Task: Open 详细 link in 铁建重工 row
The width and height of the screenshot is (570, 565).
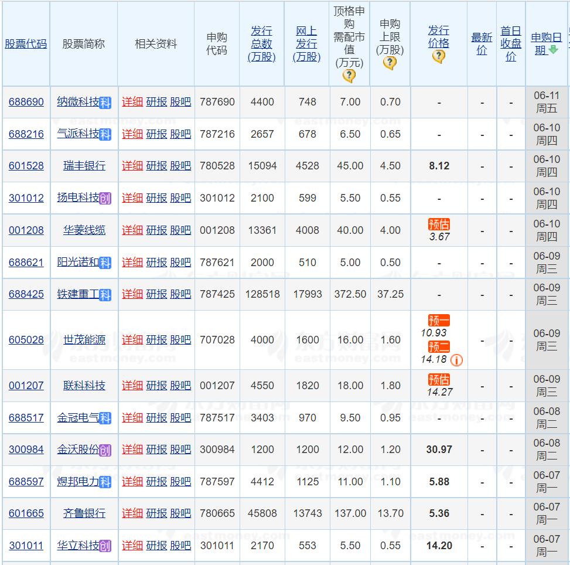Action: [x=132, y=294]
